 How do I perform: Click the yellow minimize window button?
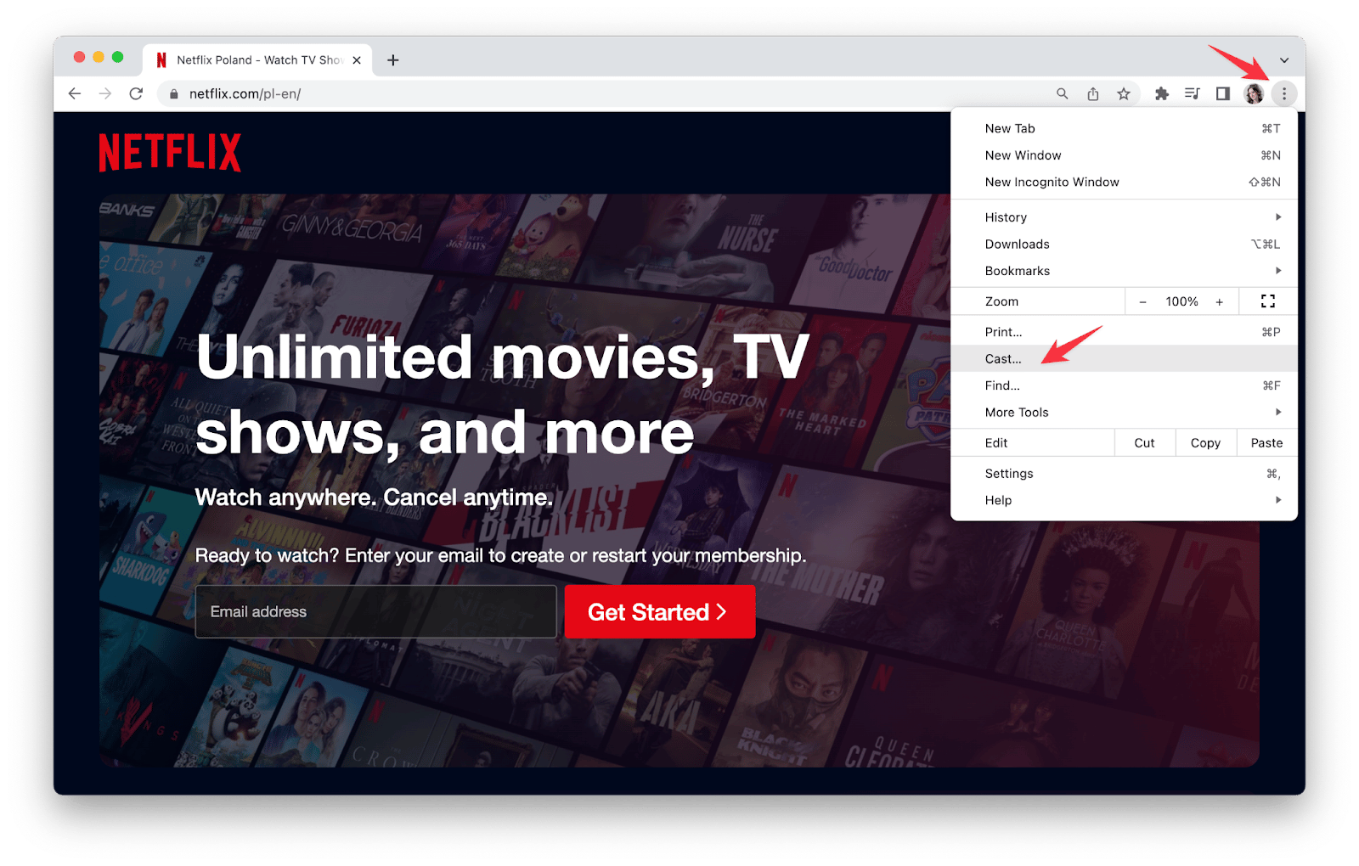click(x=99, y=57)
